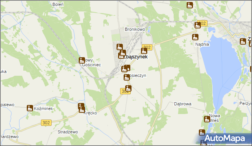Select the Boleń place label

[x=58, y=4]
